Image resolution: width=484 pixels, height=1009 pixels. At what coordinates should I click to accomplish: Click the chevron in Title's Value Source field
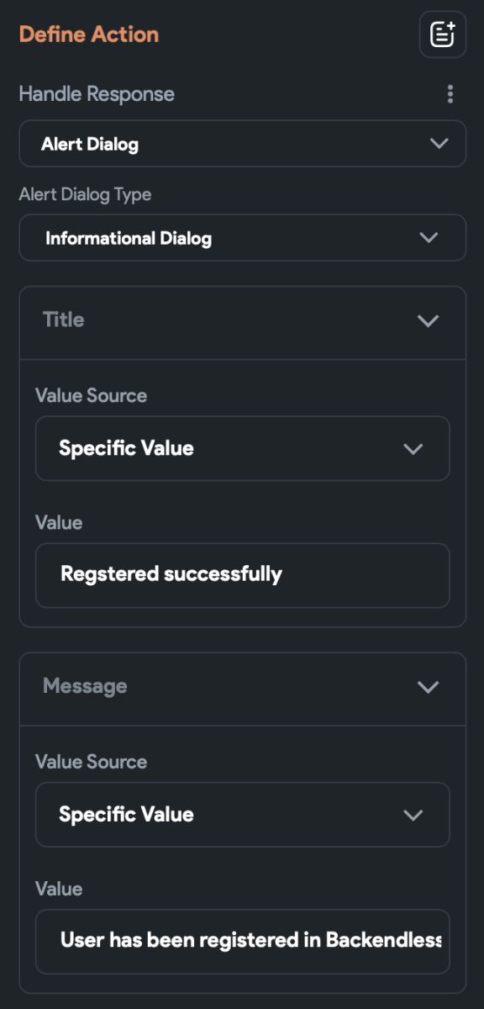pyautogui.click(x=413, y=449)
